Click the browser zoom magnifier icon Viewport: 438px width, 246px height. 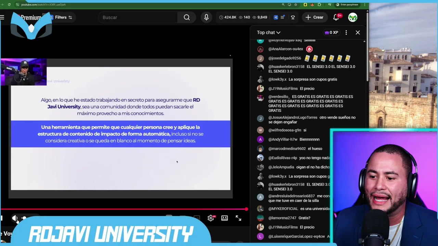coord(283,4)
